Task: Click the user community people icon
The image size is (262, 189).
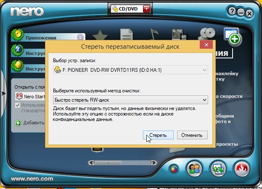Action: pyautogui.click(x=194, y=169)
